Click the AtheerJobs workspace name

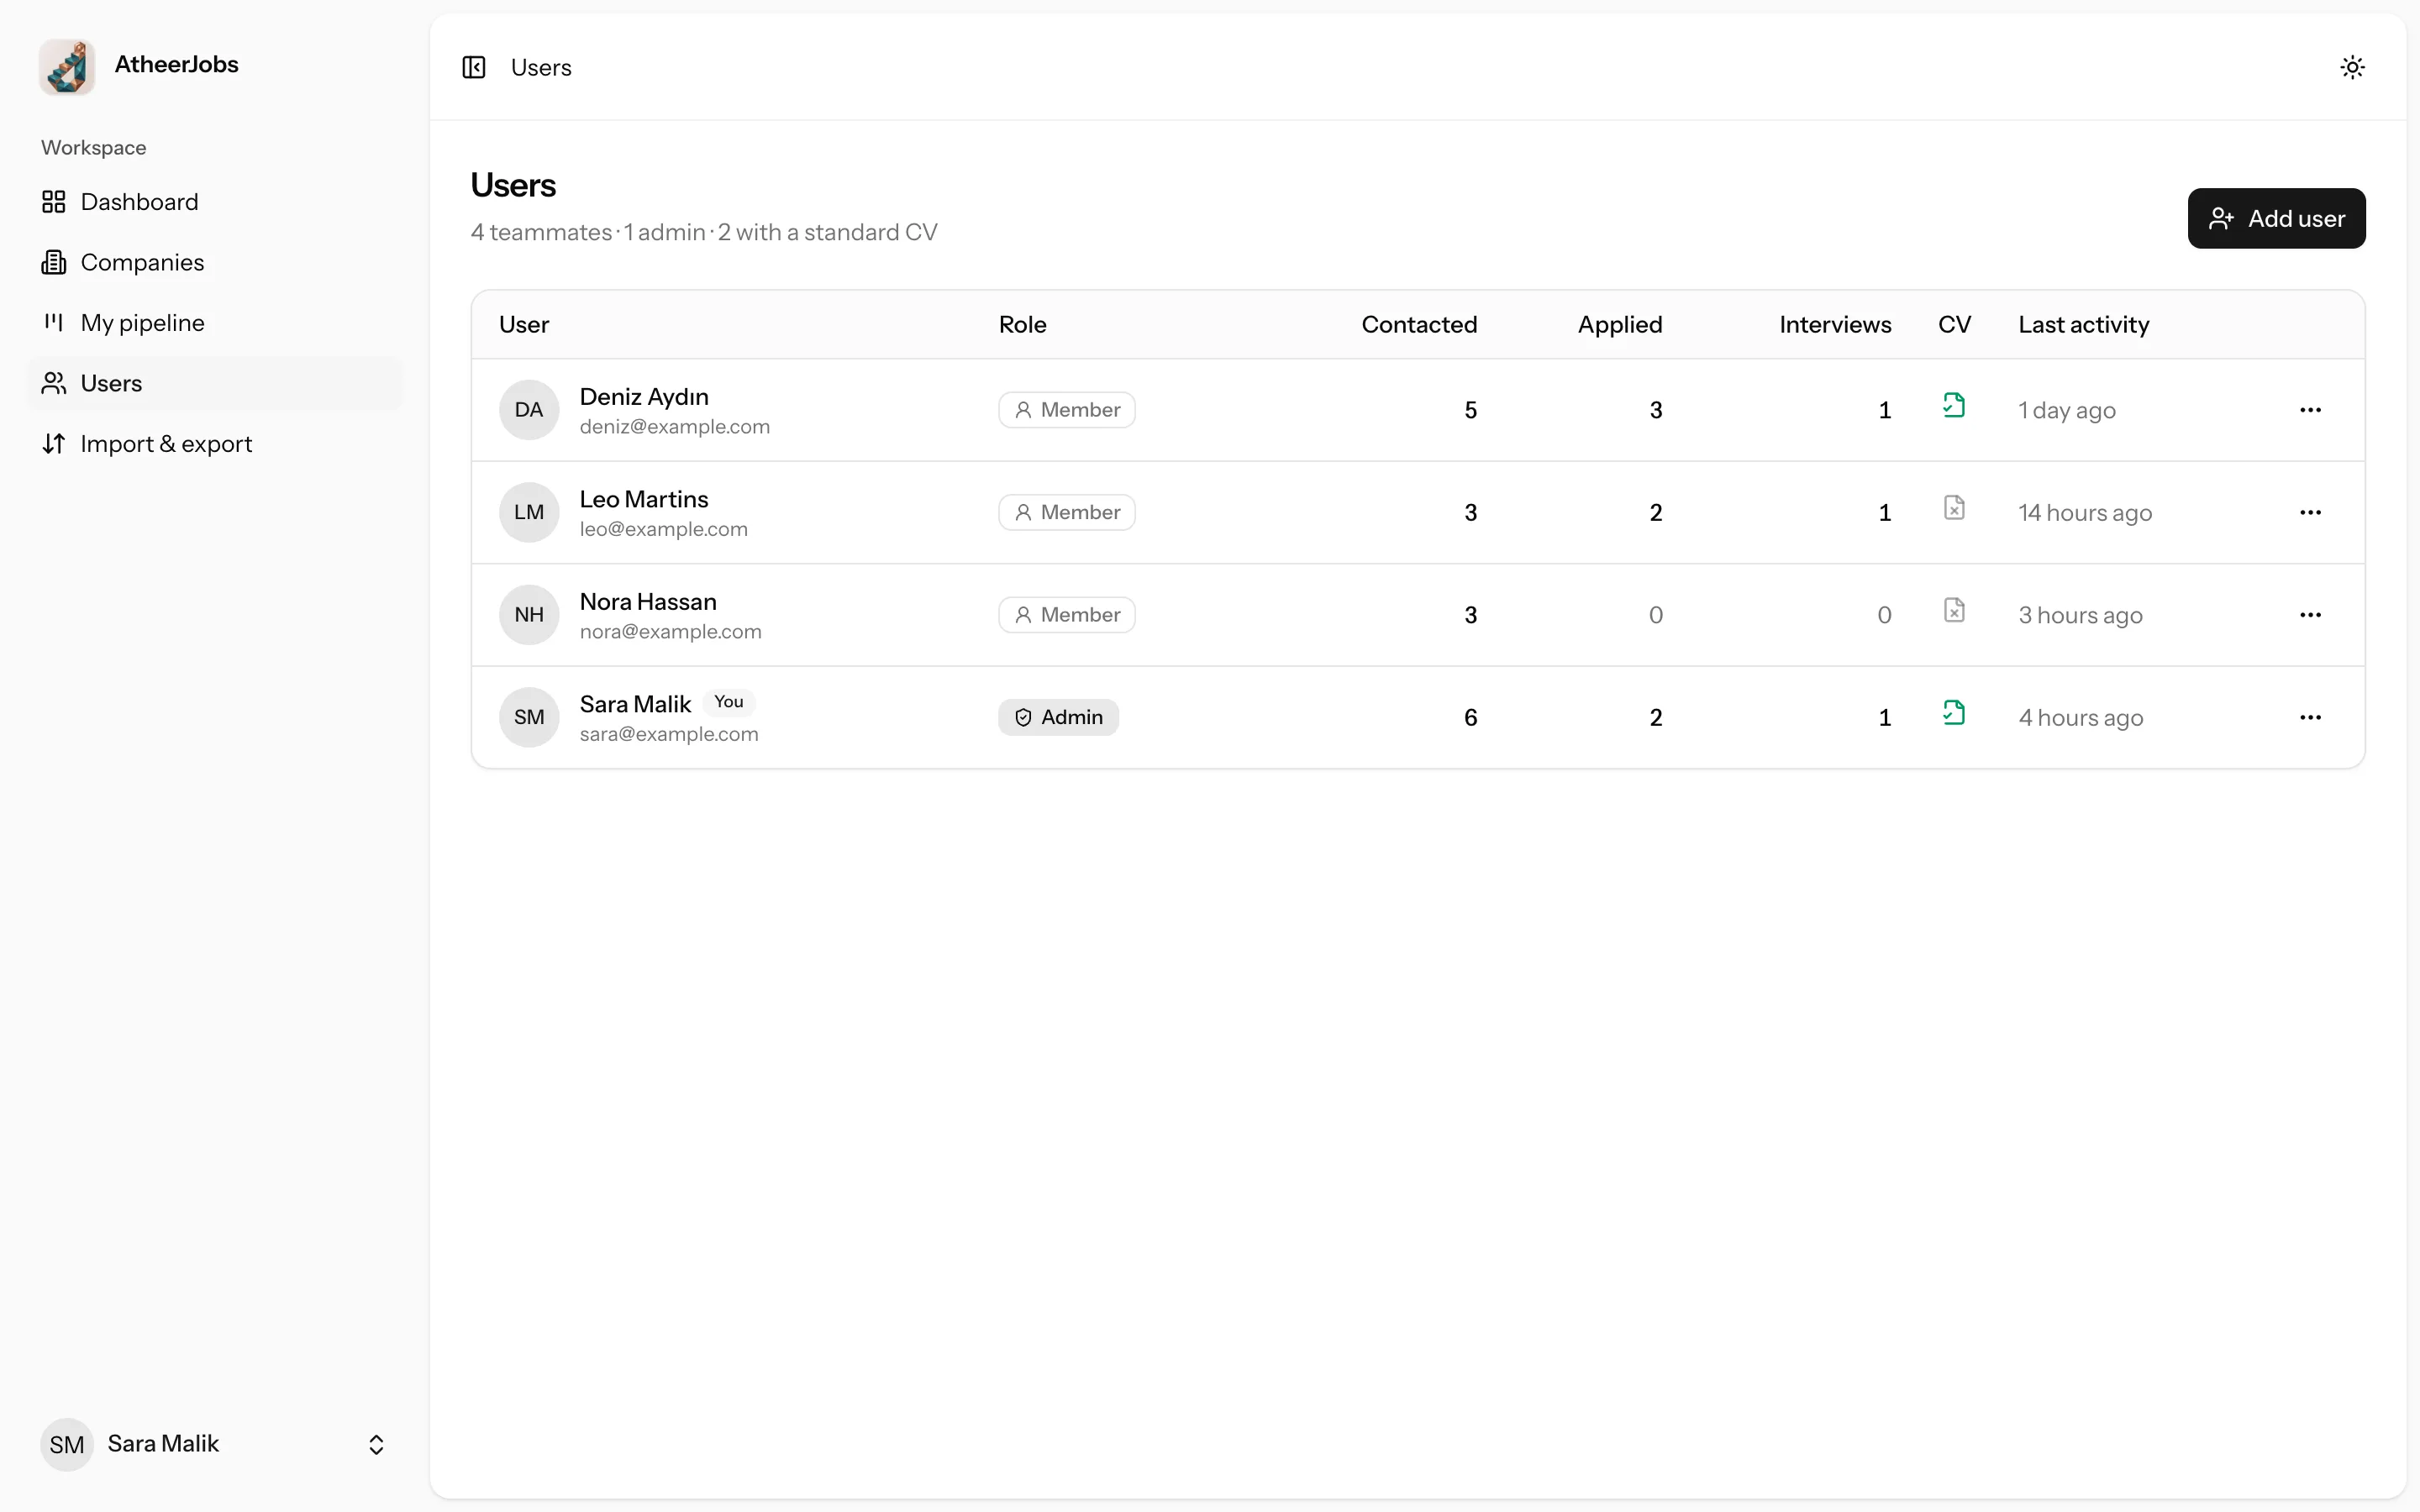click(176, 65)
